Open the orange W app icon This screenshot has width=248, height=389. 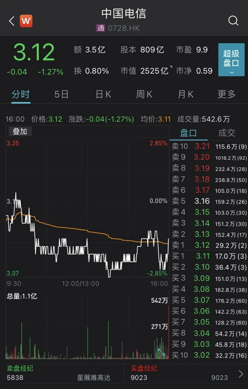[26, 21]
